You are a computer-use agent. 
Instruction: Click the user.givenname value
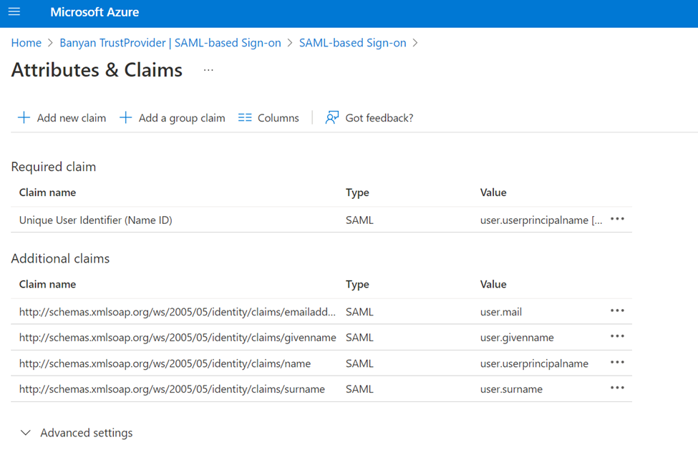[x=517, y=338]
